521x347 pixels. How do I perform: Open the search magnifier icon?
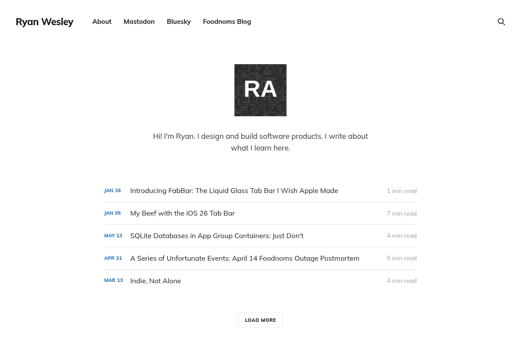point(501,22)
